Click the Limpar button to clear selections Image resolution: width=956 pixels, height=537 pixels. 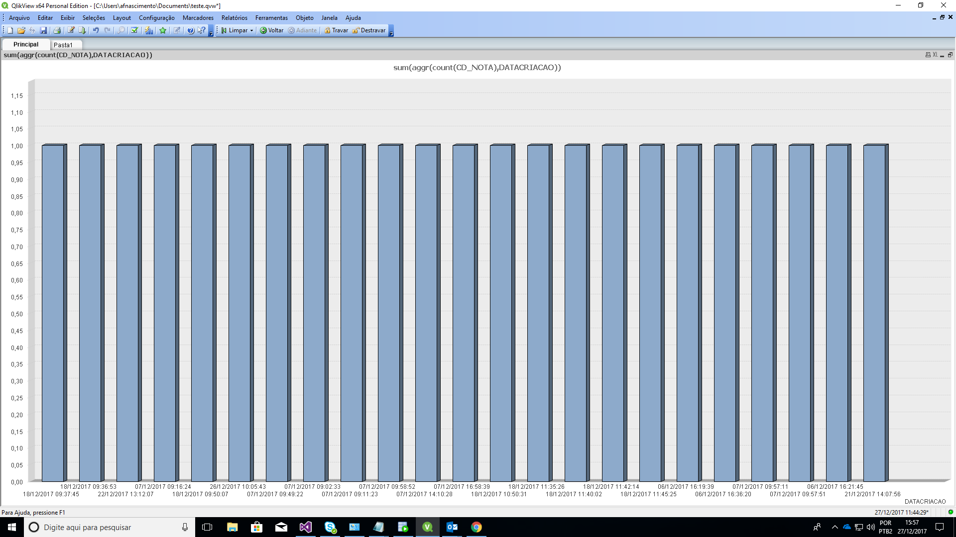click(x=234, y=30)
